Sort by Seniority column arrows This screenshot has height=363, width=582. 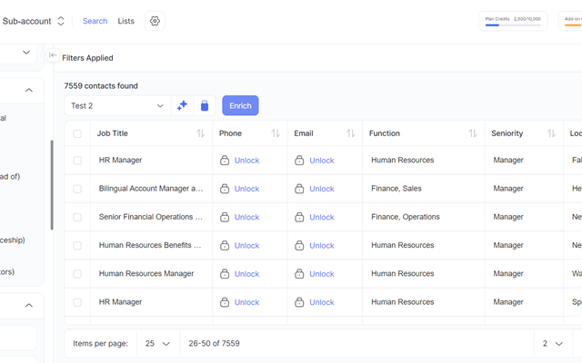click(x=551, y=133)
